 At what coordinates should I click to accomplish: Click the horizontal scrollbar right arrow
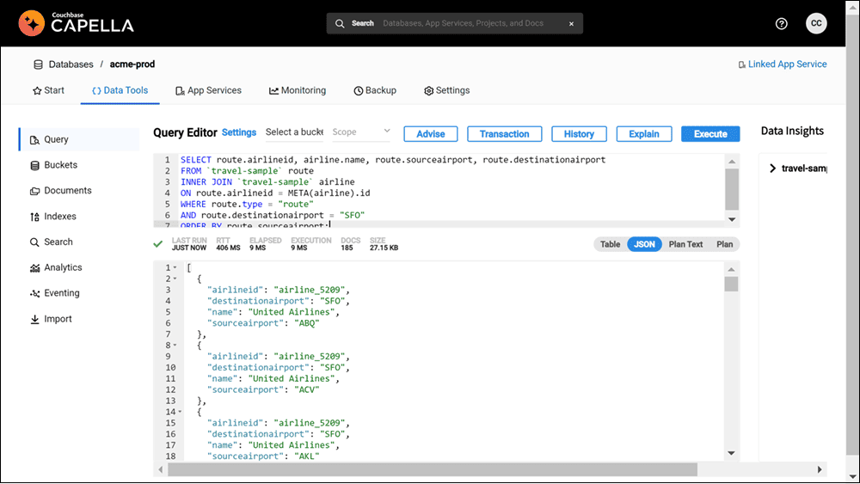820,469
